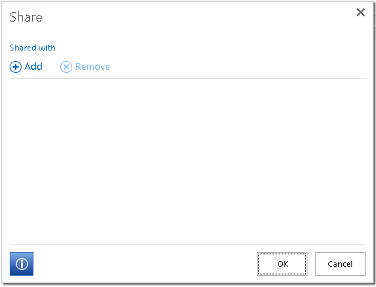
Task: Click the Share dialog title text
Action: click(x=26, y=17)
